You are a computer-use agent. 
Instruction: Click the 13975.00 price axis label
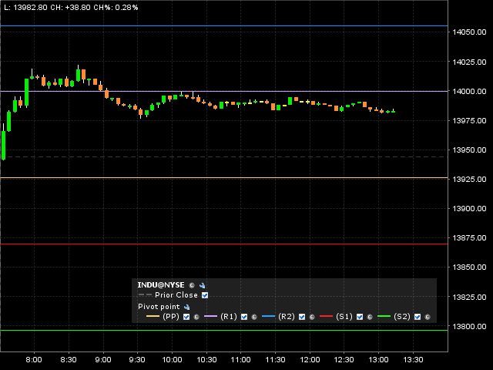(469, 120)
